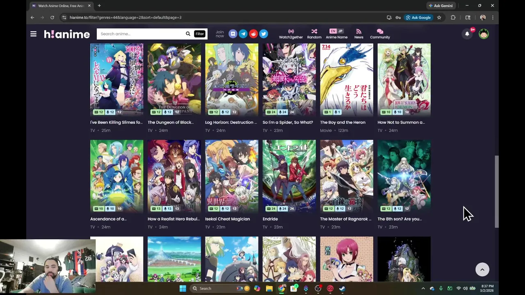525x295 pixels.
Task: Open the Community section
Action: [x=380, y=34]
